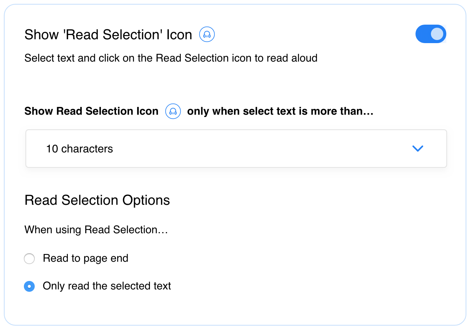Viewport: 471px width, 331px height.
Task: Select Only read the selected text radio button
Action: tap(29, 286)
